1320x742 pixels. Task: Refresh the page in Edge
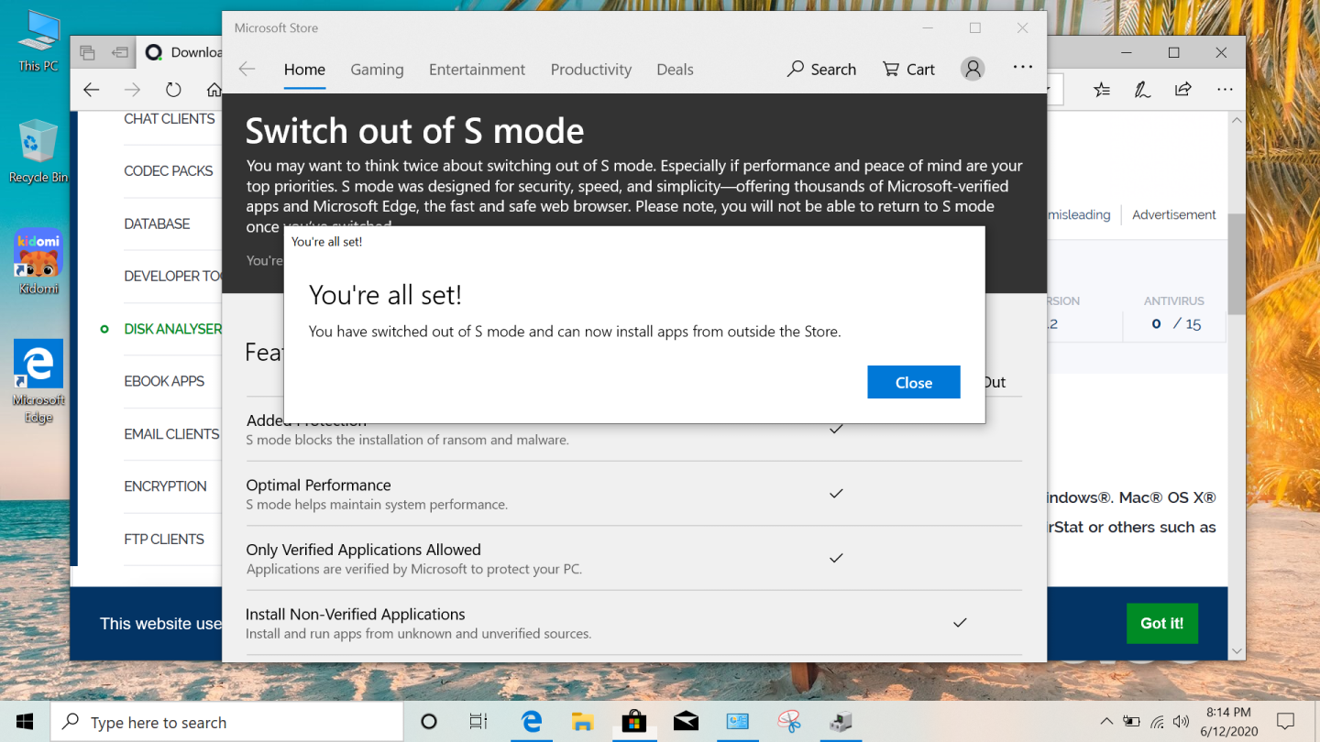173,90
